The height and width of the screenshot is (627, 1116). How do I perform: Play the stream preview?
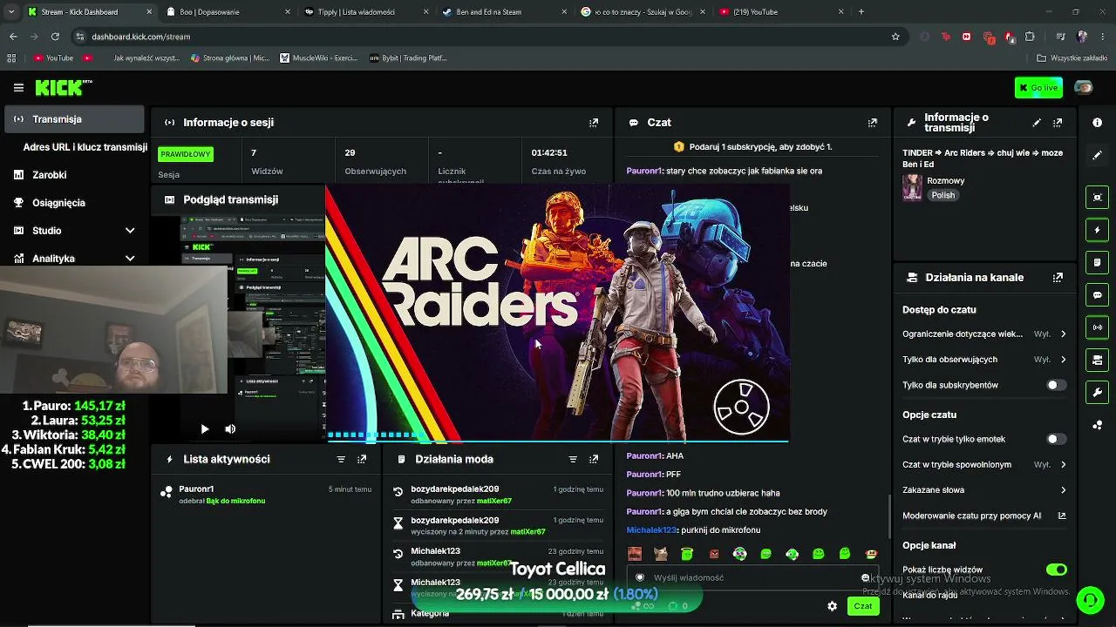pyautogui.click(x=204, y=429)
